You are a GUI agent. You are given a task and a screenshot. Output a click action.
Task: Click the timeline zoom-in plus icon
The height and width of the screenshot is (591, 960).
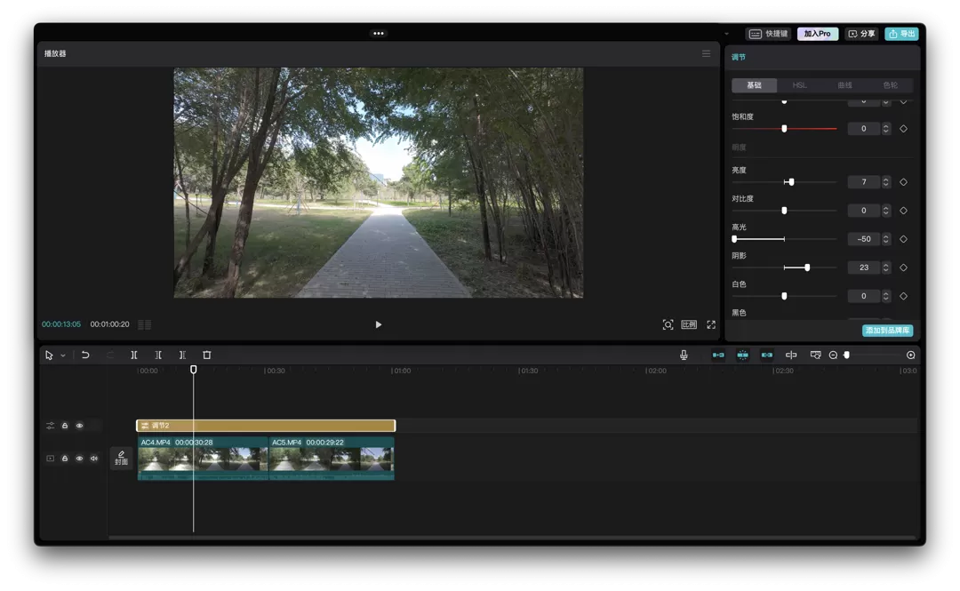(910, 355)
